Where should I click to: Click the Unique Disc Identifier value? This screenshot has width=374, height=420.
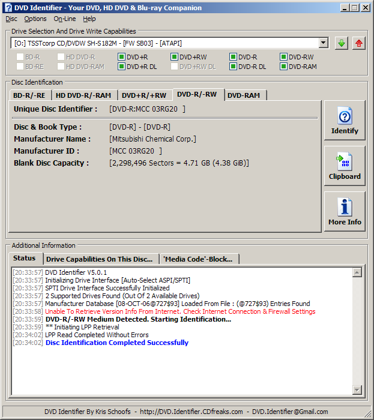click(147, 109)
